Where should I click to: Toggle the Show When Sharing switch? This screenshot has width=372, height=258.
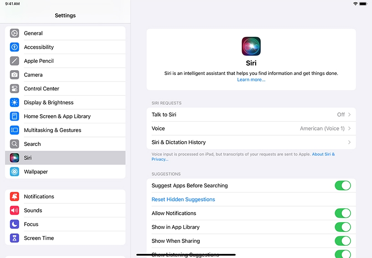click(342, 241)
